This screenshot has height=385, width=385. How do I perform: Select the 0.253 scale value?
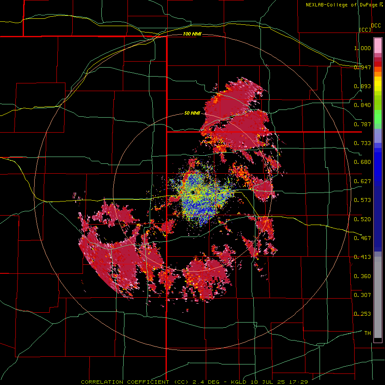coord(362,314)
